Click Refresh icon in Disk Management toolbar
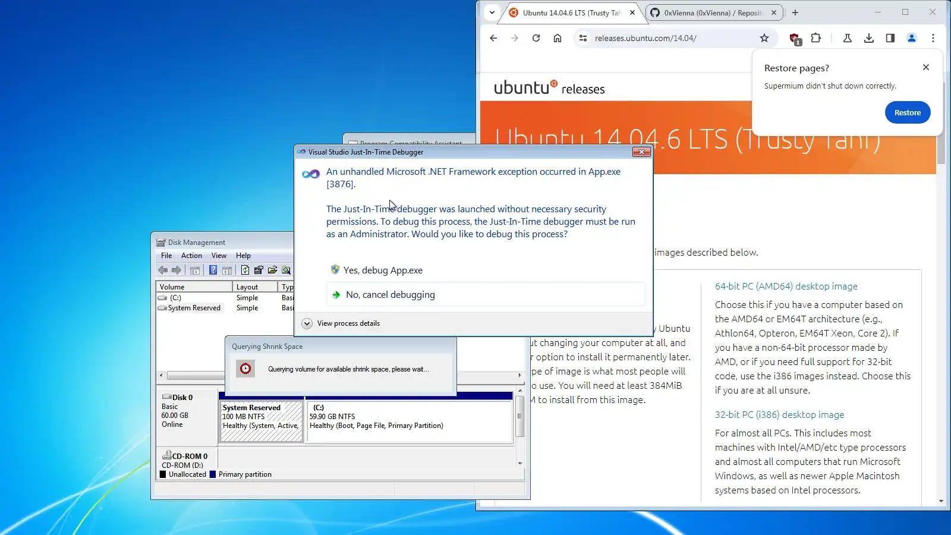Image resolution: width=951 pixels, height=535 pixels. 245,270
